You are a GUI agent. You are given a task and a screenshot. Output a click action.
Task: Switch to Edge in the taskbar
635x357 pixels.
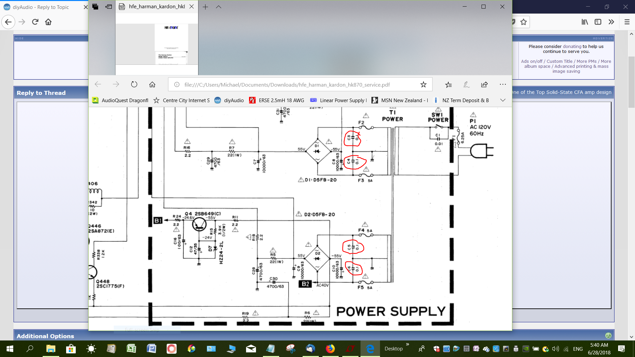click(x=370, y=349)
